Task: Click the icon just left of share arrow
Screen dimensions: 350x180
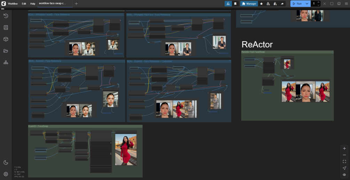Action: 275,3
